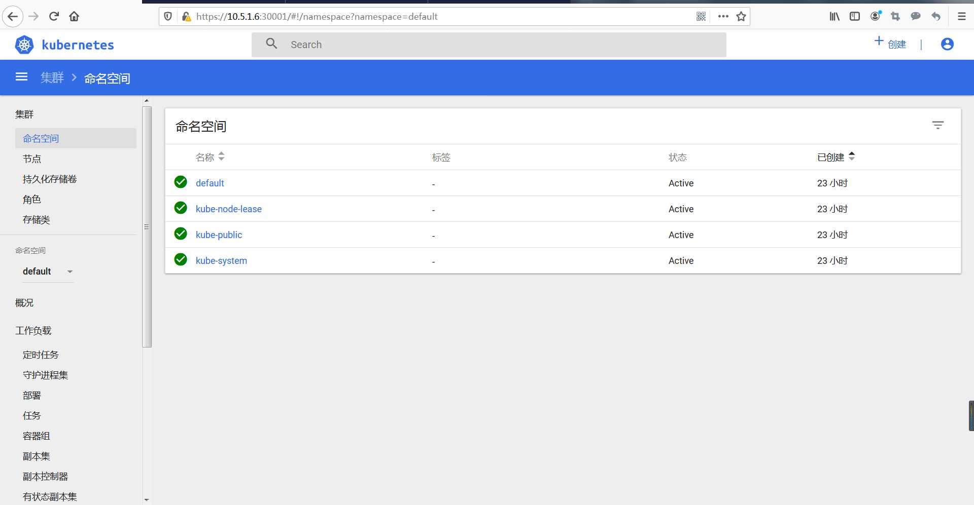This screenshot has width=974, height=505.
Task: Open the user profile avatar icon
Action: click(x=947, y=44)
